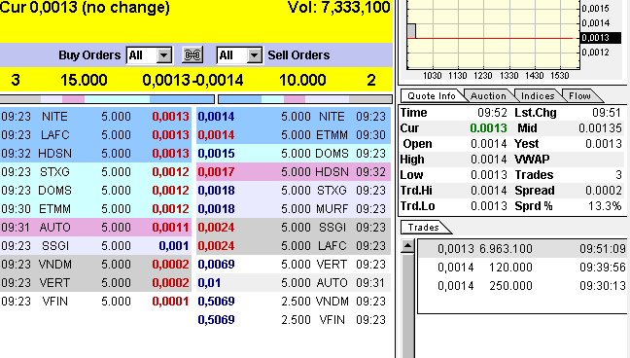Click the Sprd % value 13.3%
Screen dimensions: 630x358
click(605, 206)
